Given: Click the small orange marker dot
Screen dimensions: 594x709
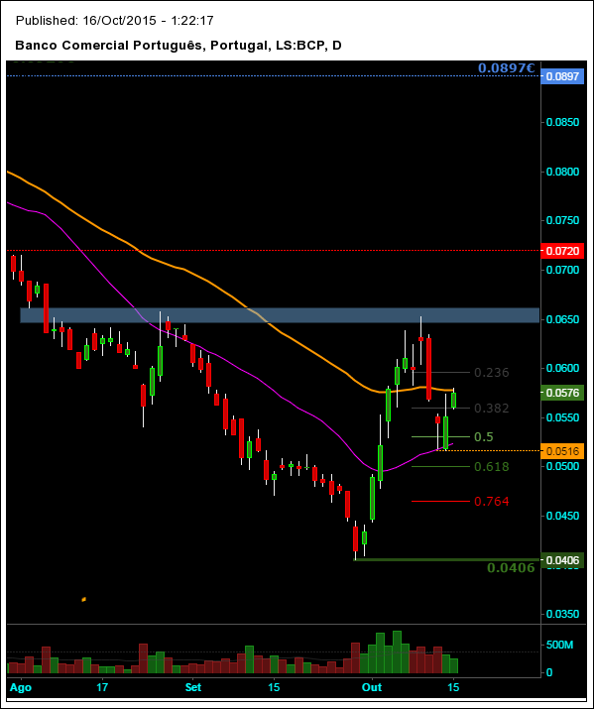Looking at the screenshot, I should (x=83, y=600).
